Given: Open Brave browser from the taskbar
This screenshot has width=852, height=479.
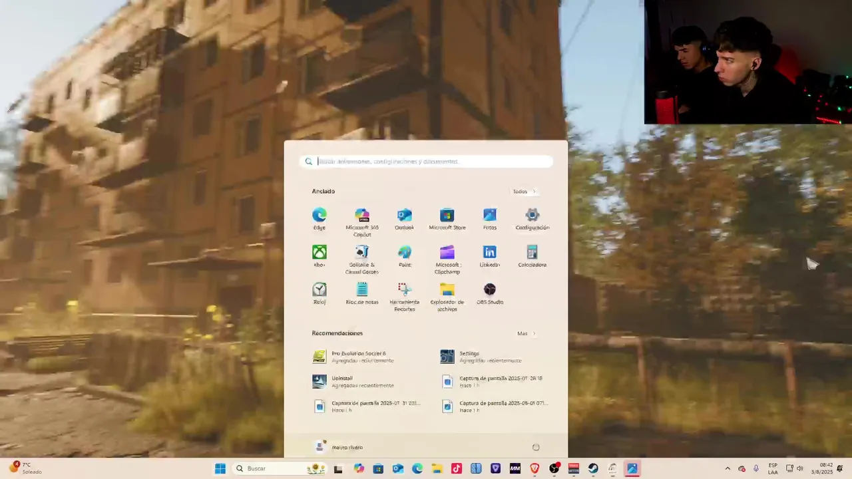Looking at the screenshot, I should pos(534,468).
